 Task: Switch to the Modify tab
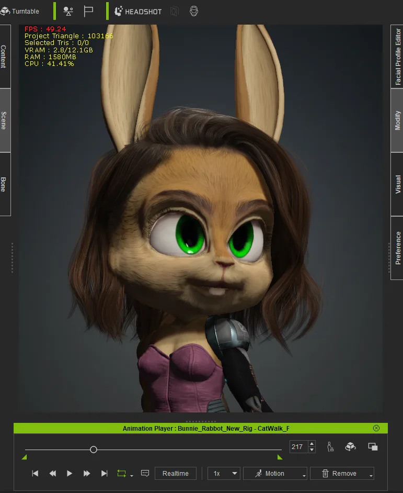pos(397,120)
